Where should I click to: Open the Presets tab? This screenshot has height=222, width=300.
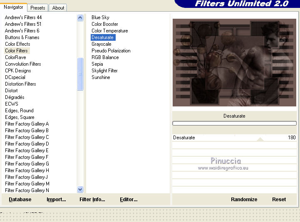pyautogui.click(x=38, y=8)
